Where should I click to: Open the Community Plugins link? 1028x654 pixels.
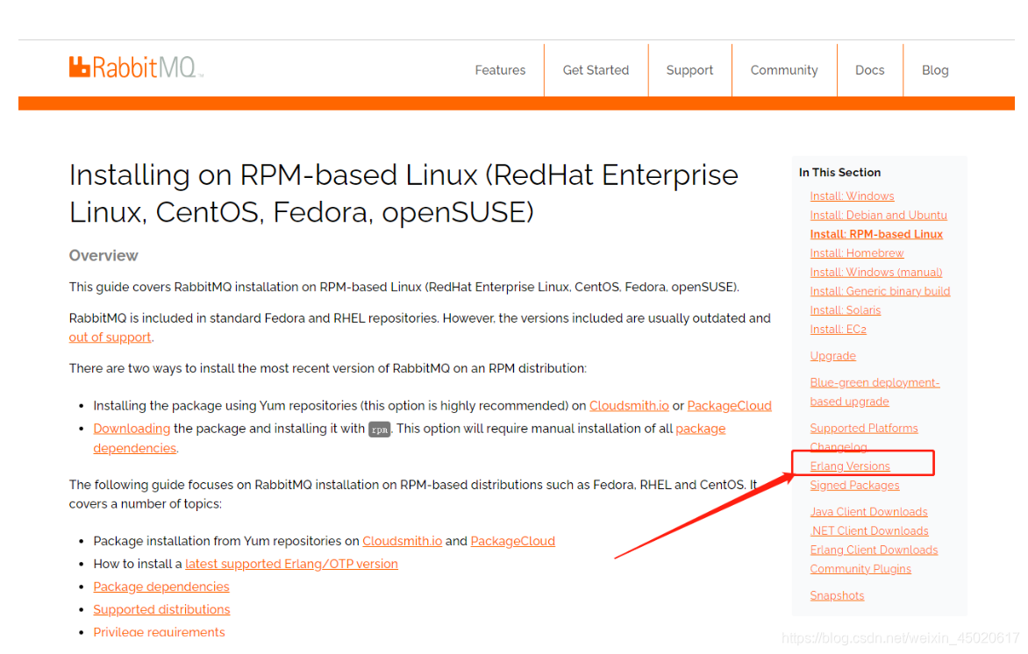(860, 569)
